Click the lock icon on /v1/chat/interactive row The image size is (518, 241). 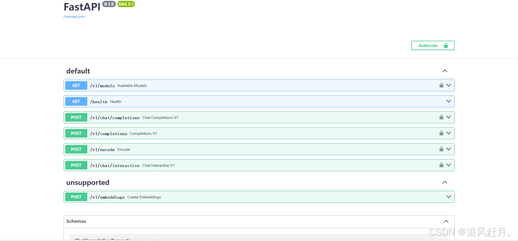click(441, 165)
